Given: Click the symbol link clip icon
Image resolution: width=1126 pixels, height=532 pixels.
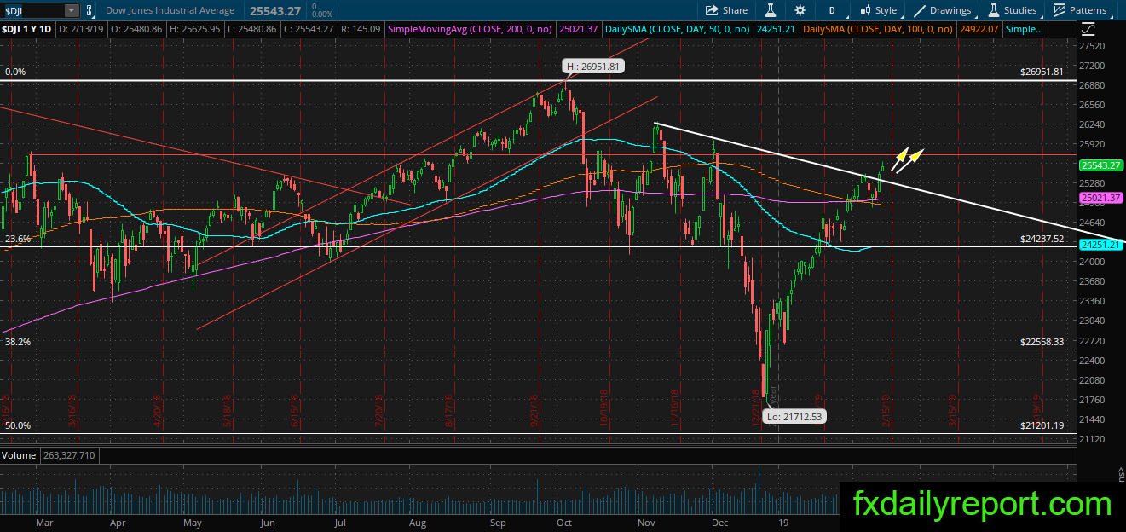Looking at the screenshot, I should click(90, 10).
